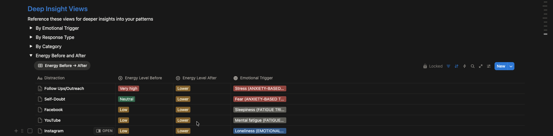Click the drag handle for Instagram row
This screenshot has width=553, height=136.
[x=22, y=131]
